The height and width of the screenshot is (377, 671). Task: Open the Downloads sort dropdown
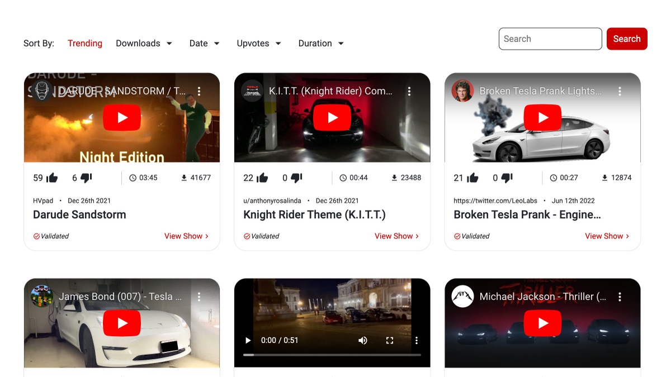coord(144,43)
